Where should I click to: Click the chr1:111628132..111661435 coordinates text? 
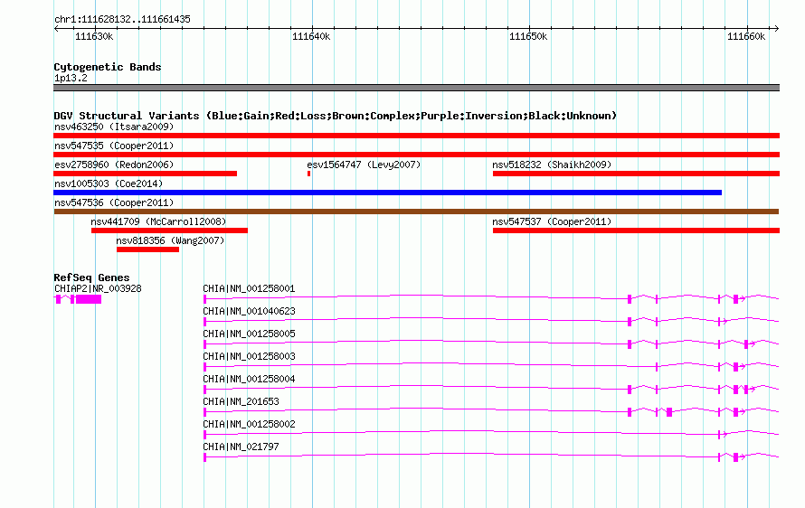tap(122, 19)
